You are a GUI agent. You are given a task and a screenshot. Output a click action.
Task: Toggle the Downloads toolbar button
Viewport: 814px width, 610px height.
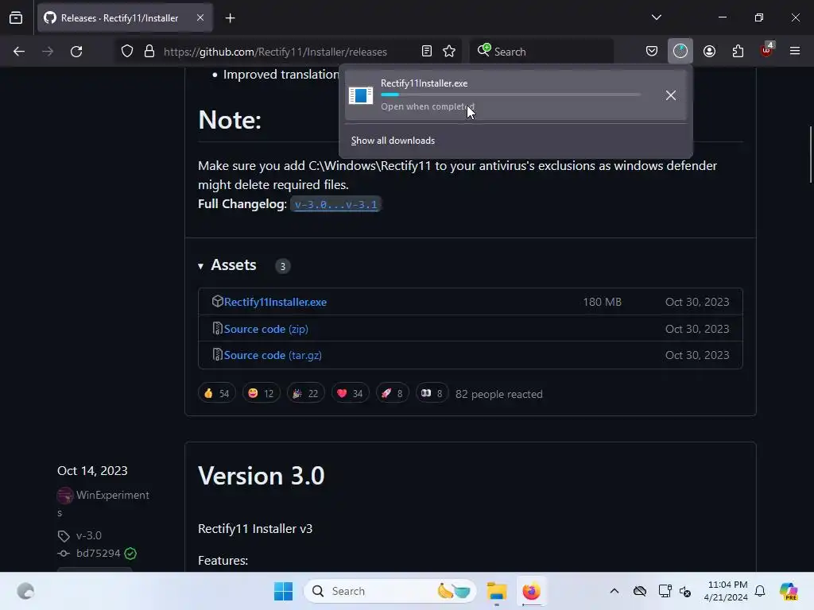point(680,52)
